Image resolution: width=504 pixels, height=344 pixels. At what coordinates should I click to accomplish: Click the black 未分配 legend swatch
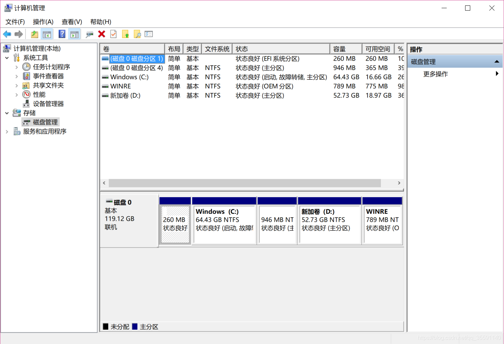point(106,327)
